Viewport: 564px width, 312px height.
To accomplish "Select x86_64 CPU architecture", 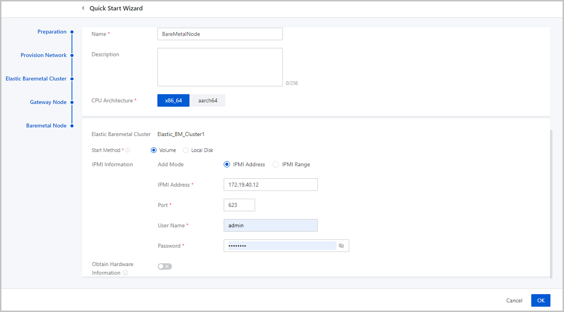I will click(x=173, y=101).
